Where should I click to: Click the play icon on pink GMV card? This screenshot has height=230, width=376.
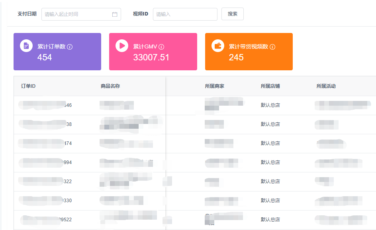click(x=122, y=46)
